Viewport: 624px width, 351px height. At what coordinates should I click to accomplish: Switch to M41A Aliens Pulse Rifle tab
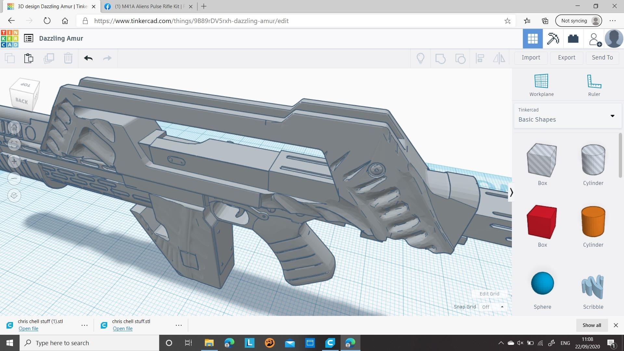click(149, 6)
